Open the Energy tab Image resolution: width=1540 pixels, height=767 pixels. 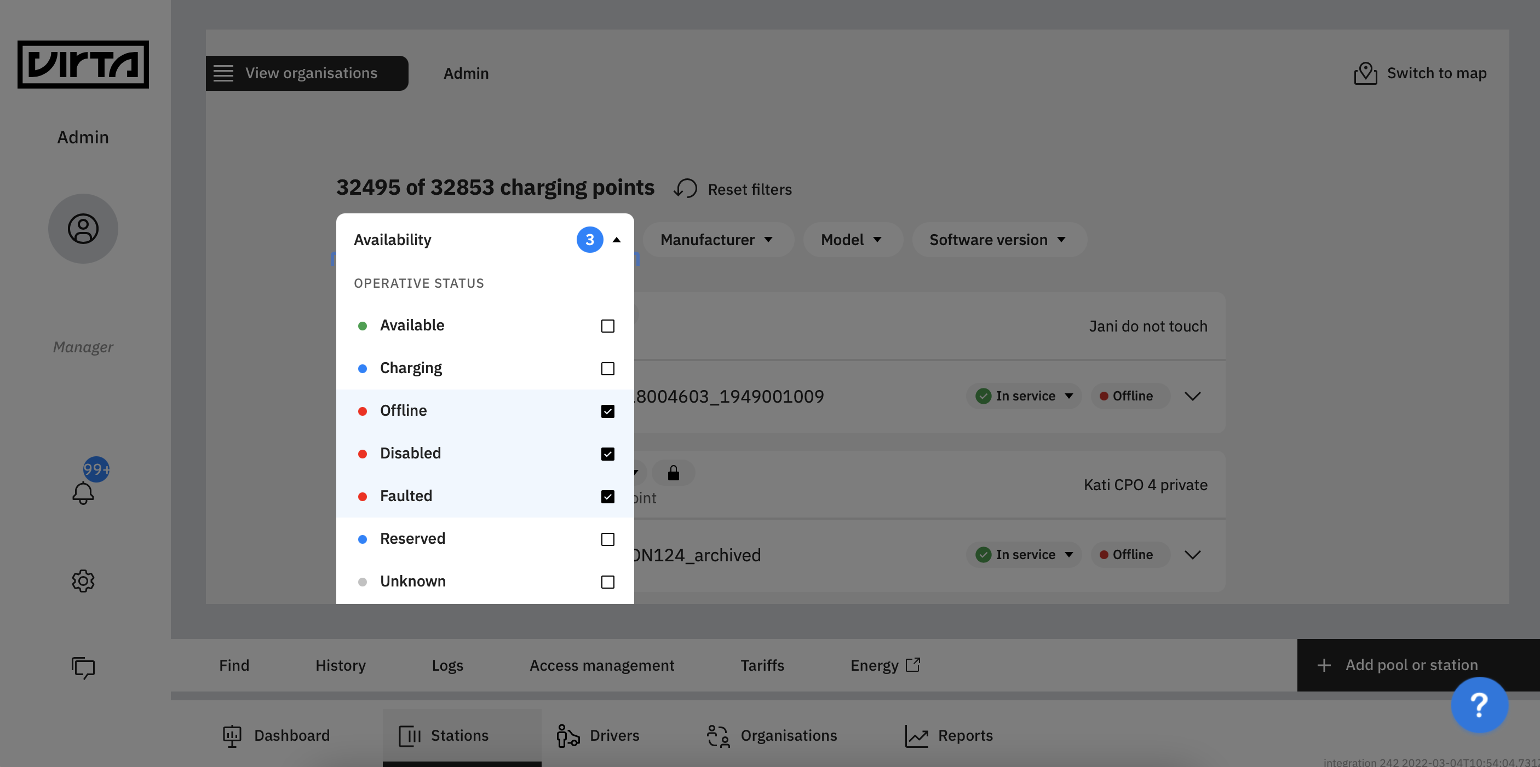click(885, 665)
